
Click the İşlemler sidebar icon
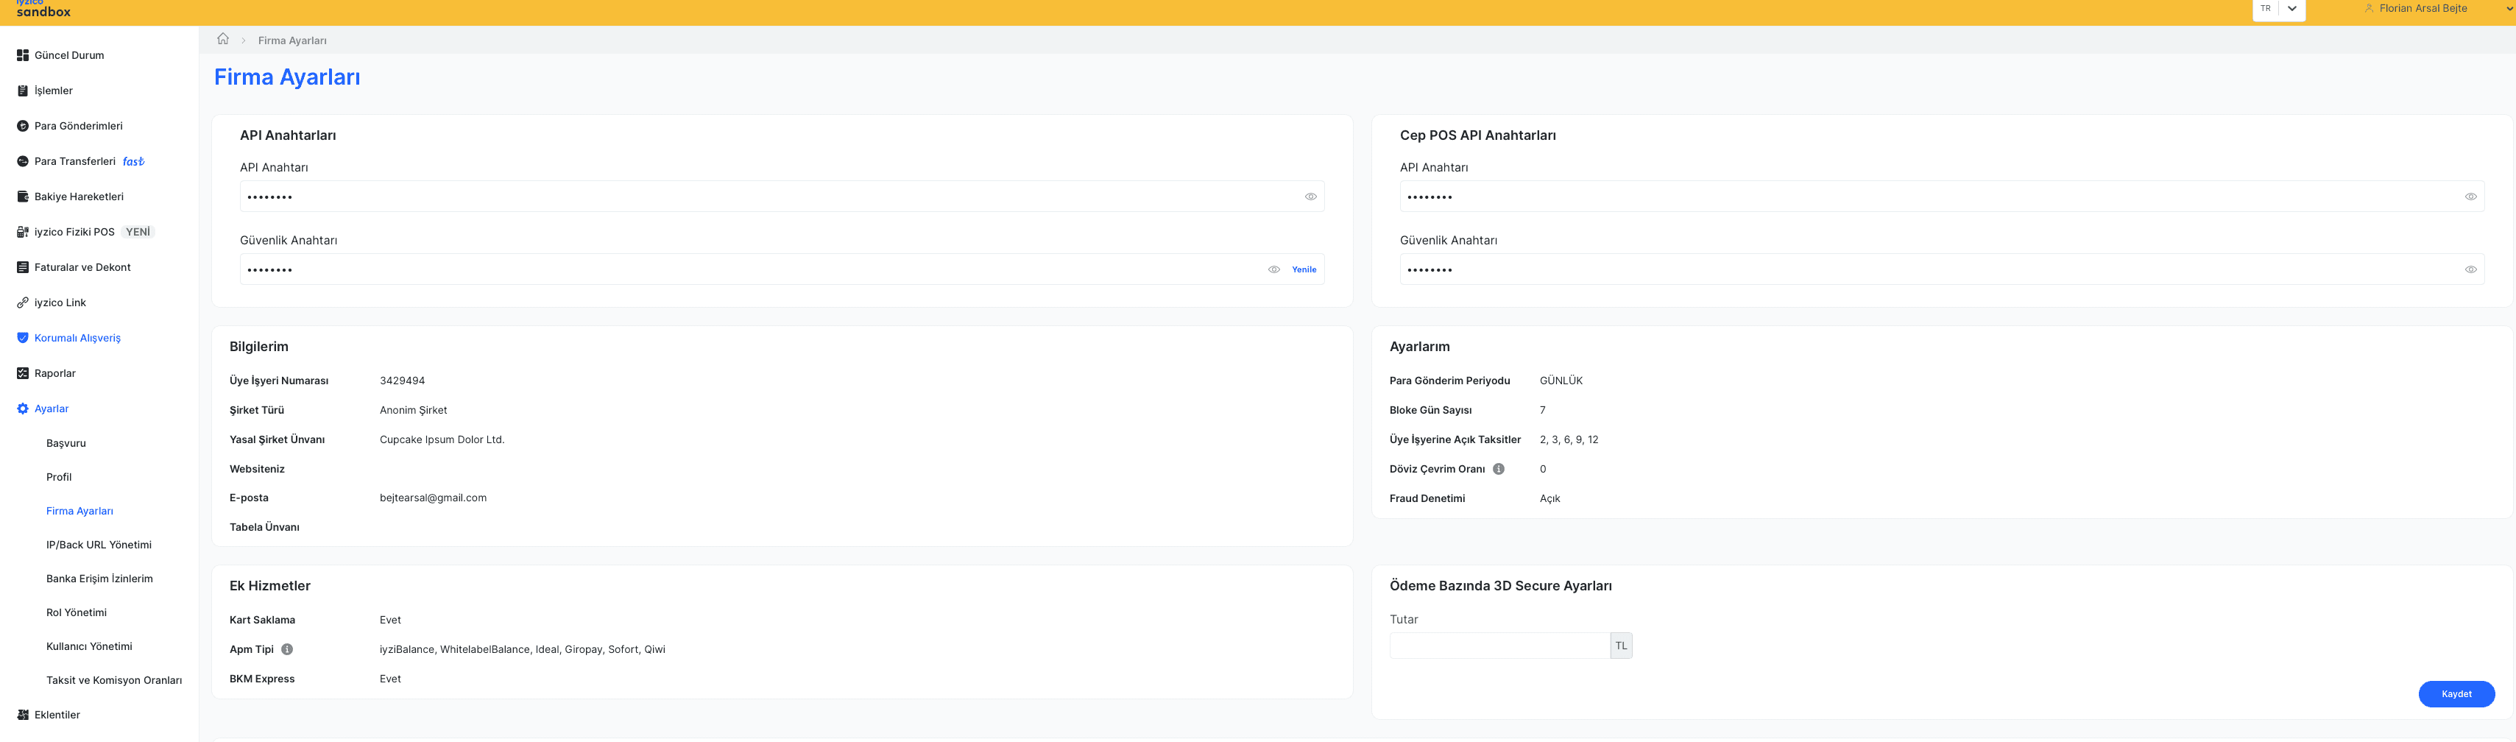(x=23, y=91)
